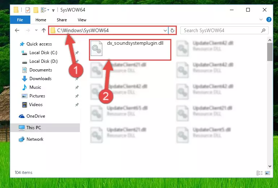
Task: Open the recent locations dropdown
Action: click(36, 30)
